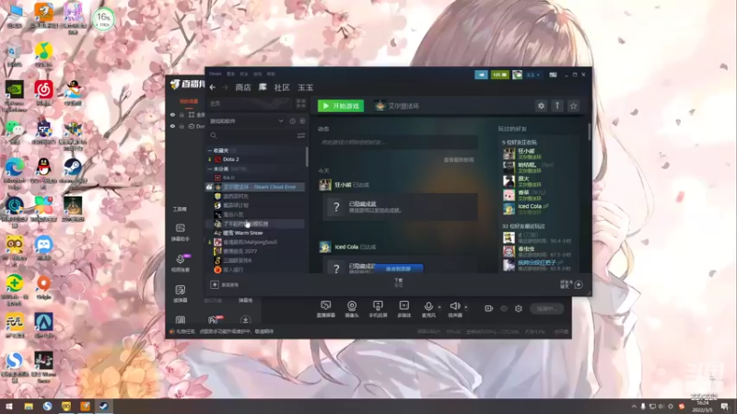737x414 pixels.
Task: Click the record icon in streaming app
Action: click(x=489, y=308)
